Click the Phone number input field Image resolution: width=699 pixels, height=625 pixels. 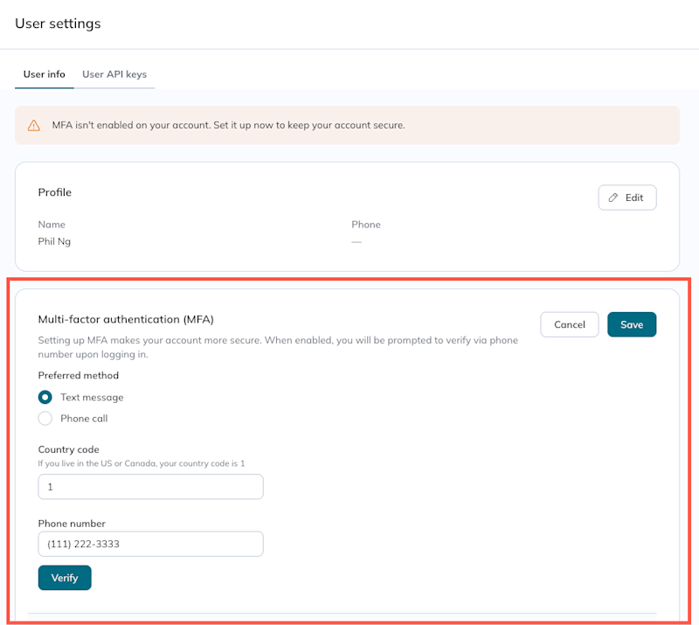(150, 544)
